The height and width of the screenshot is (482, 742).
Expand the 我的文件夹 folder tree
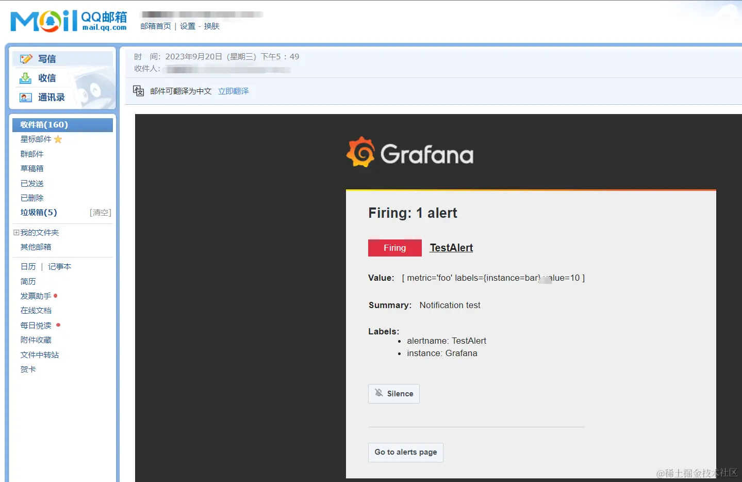pyautogui.click(x=16, y=233)
